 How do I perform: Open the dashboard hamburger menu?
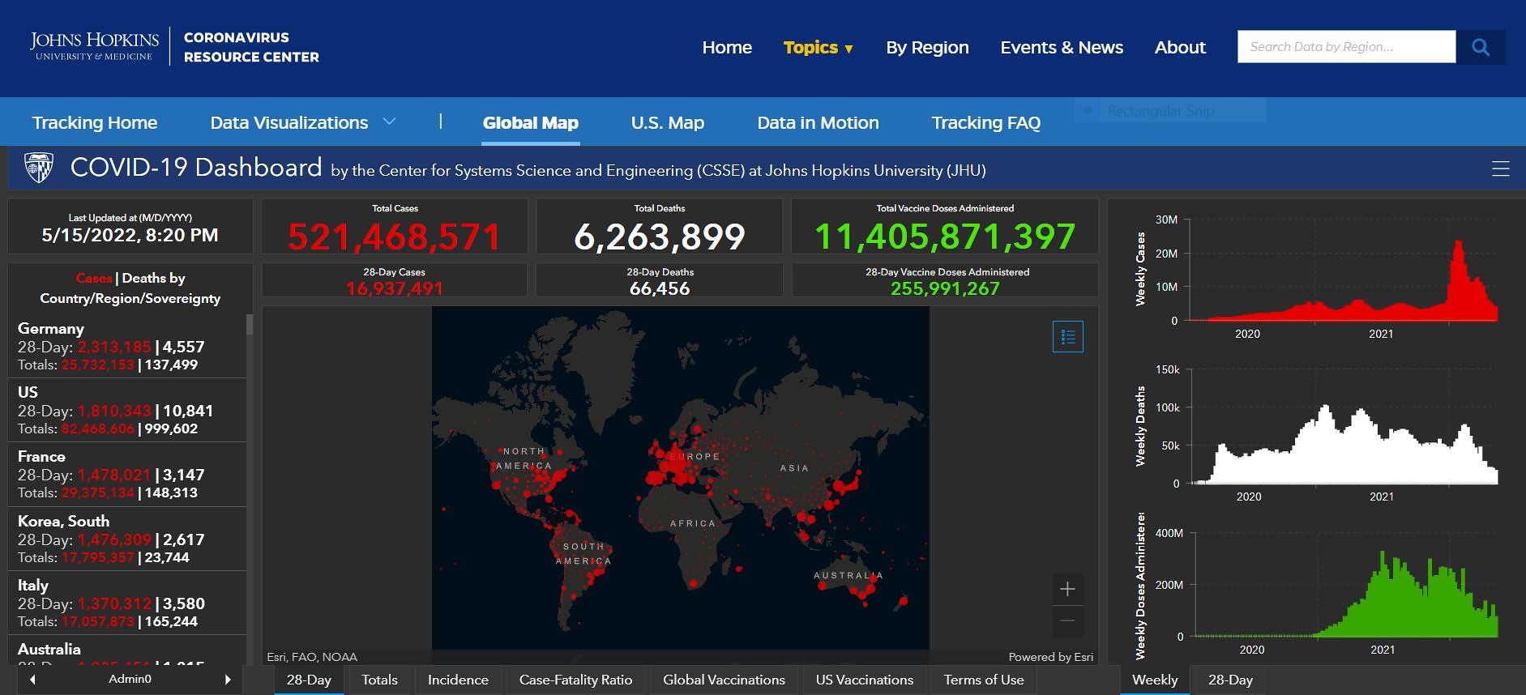[1500, 168]
